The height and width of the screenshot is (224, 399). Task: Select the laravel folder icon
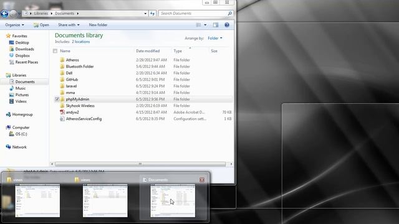[x=62, y=86]
